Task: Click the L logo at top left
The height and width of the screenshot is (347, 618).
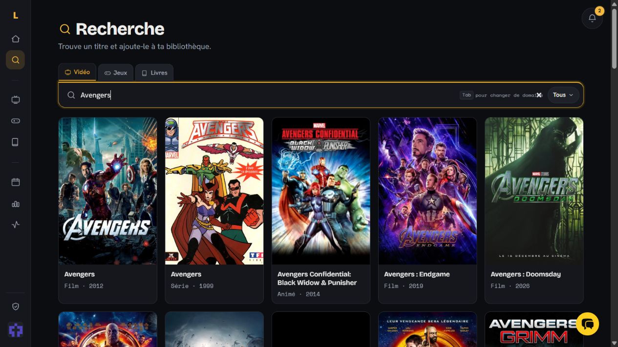Action: click(15, 16)
